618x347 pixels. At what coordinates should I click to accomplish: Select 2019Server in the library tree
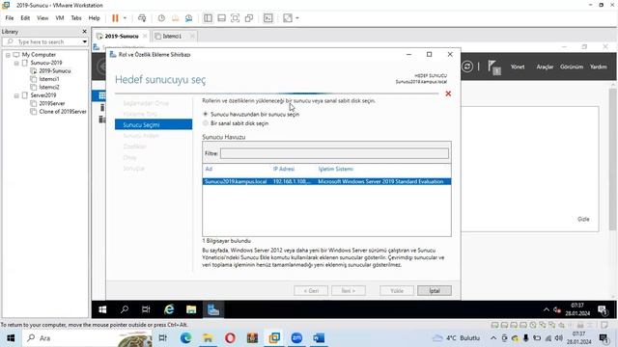pos(52,103)
